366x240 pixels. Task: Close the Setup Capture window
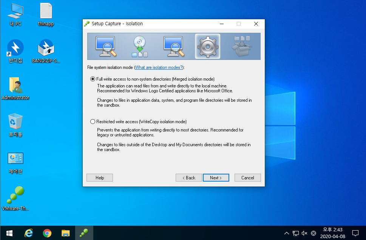click(256, 24)
